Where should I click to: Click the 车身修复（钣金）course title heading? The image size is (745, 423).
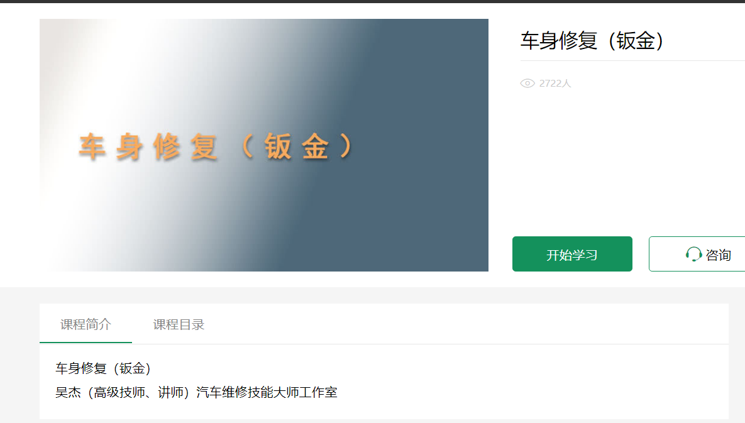(x=592, y=40)
